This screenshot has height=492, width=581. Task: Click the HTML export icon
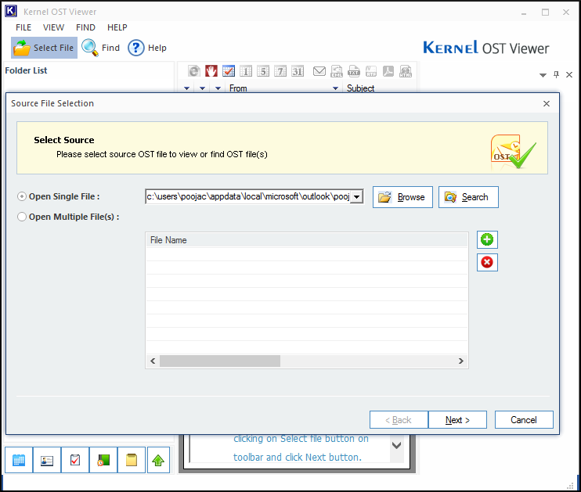pyautogui.click(x=406, y=71)
